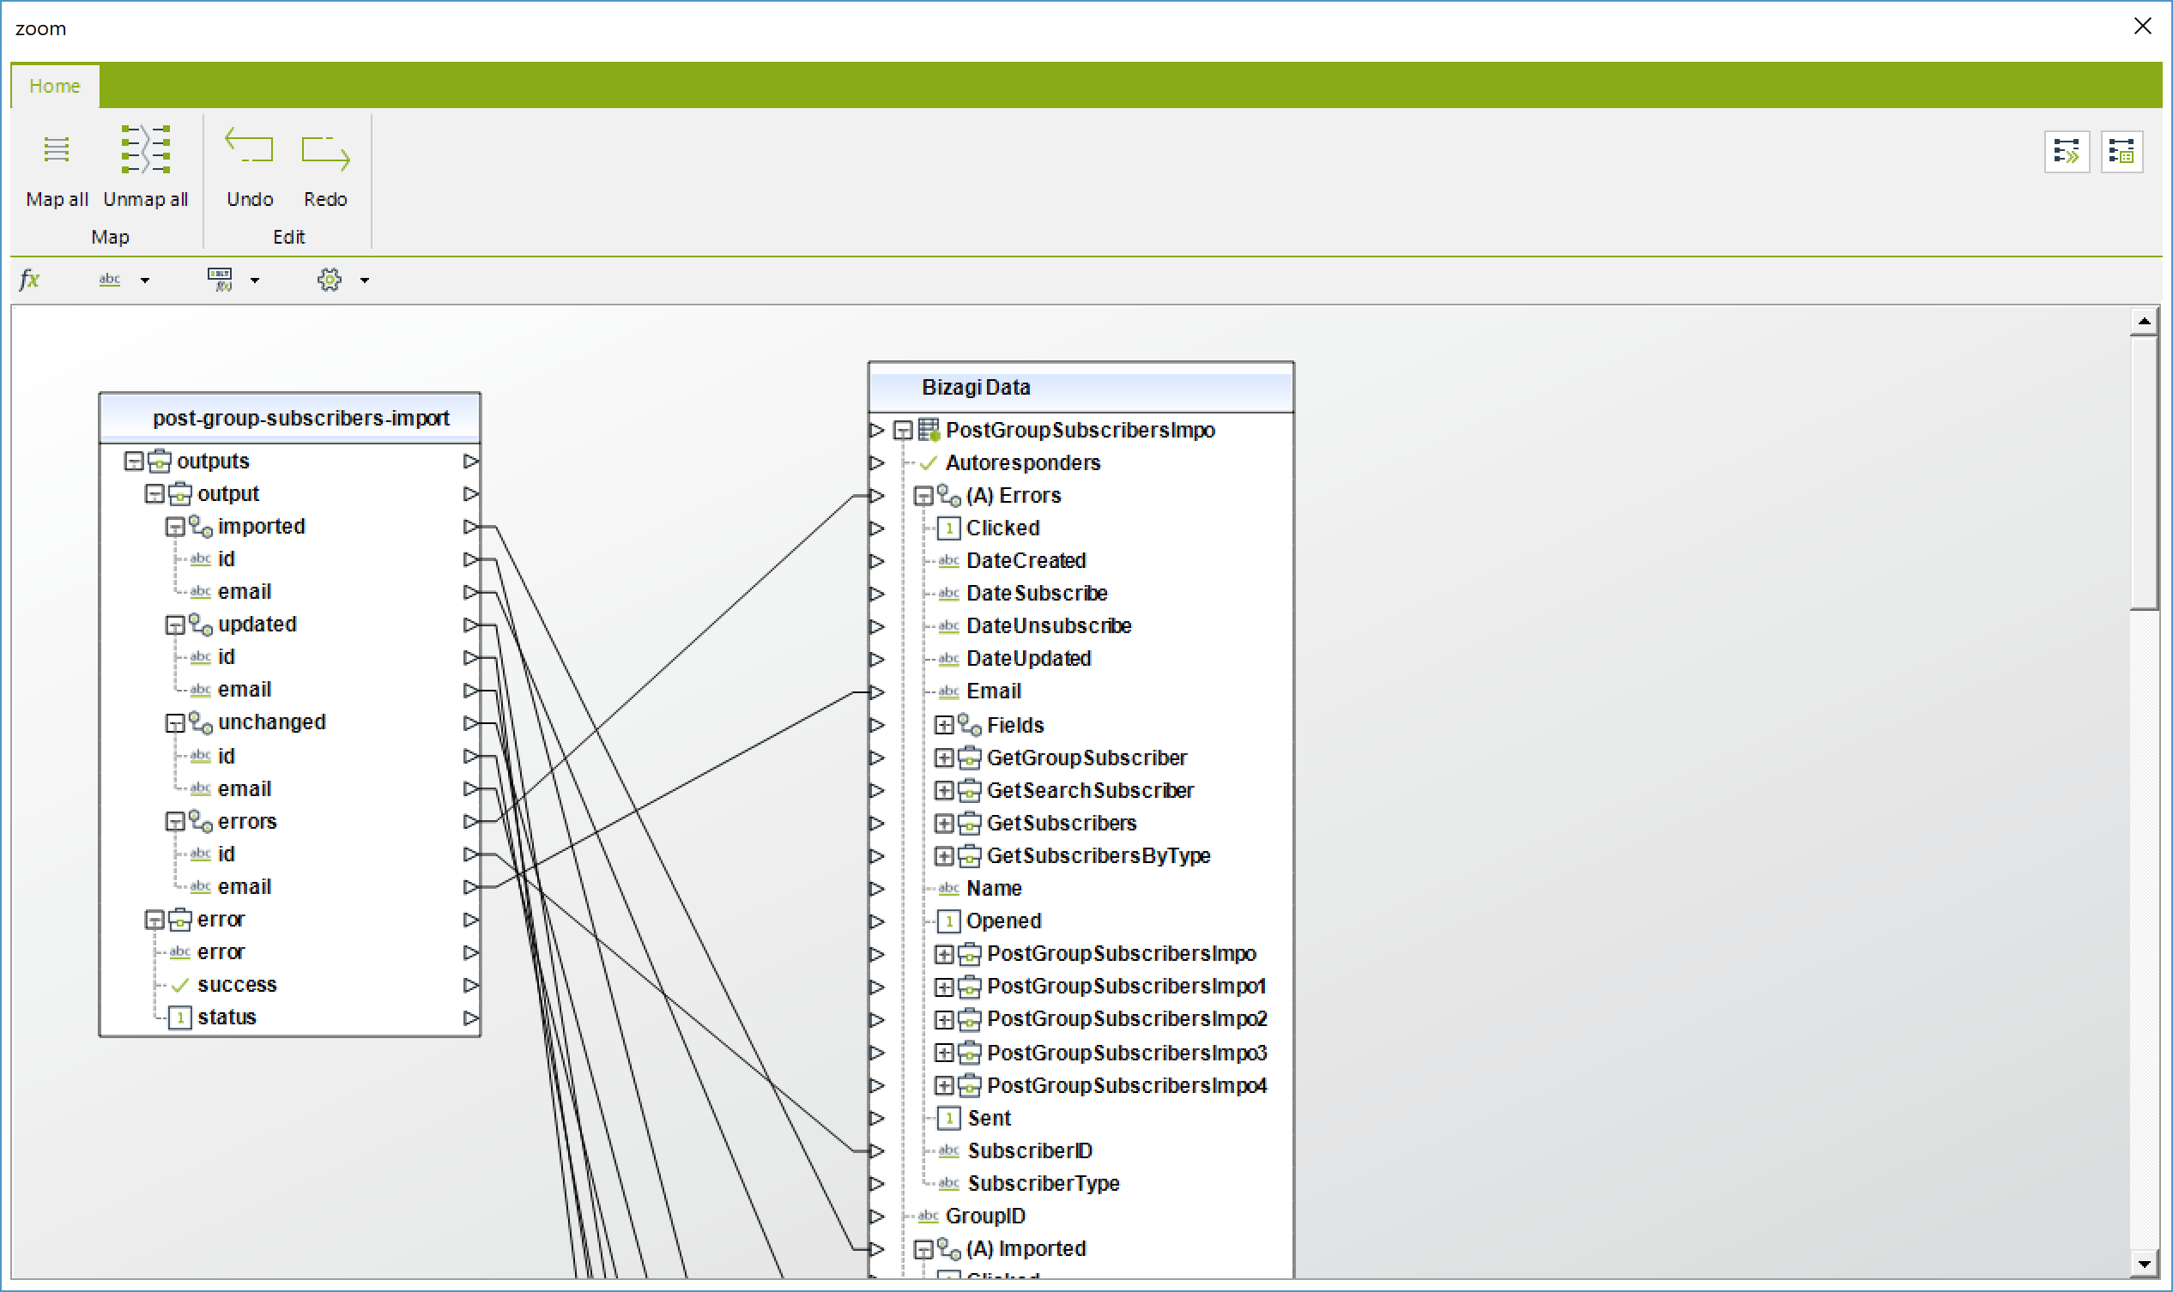The width and height of the screenshot is (2173, 1292).
Task: Expand the PostGroupSubscribersImpo4 node
Action: pyautogui.click(x=944, y=1085)
